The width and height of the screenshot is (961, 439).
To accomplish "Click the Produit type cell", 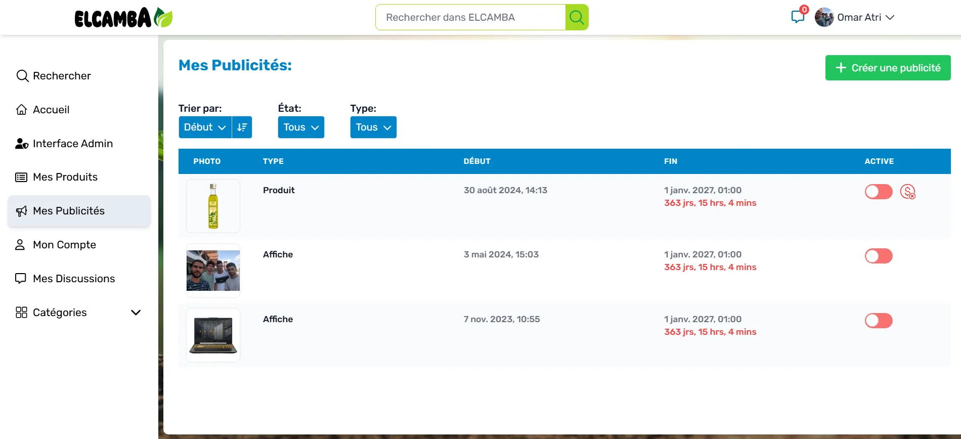I will pos(279,190).
